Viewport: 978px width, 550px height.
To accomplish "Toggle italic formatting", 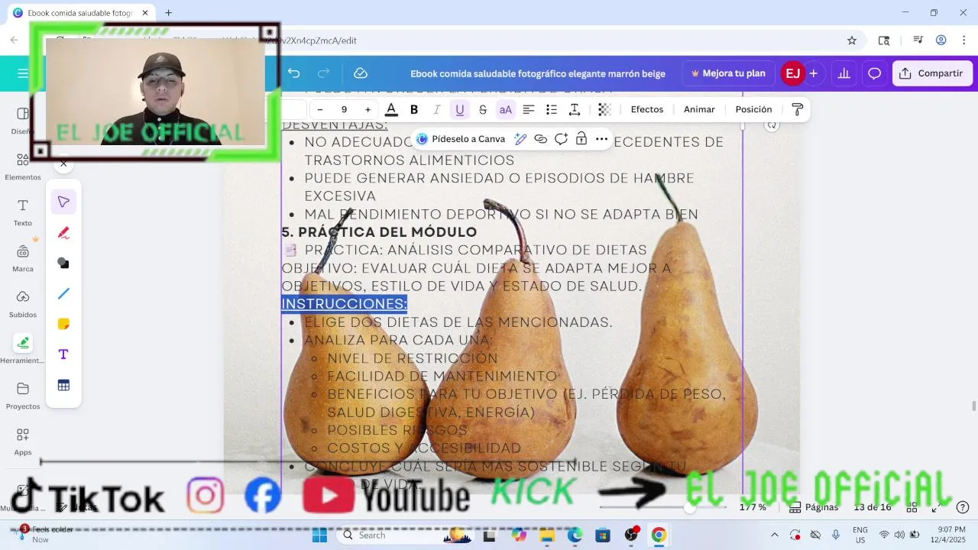I will (437, 109).
